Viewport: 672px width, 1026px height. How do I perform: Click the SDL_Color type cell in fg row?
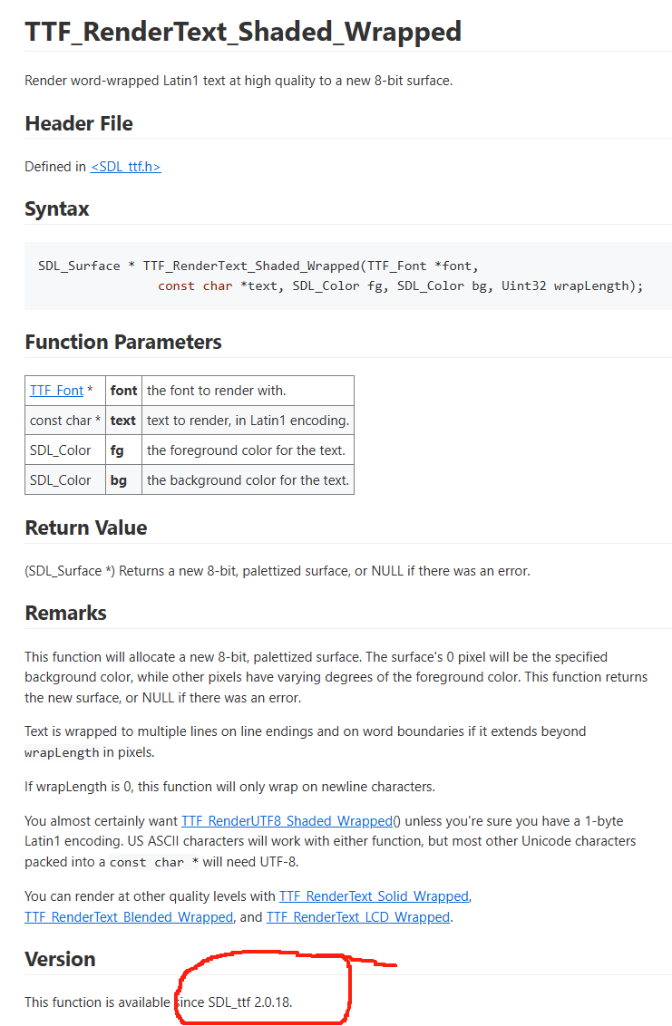(x=65, y=450)
